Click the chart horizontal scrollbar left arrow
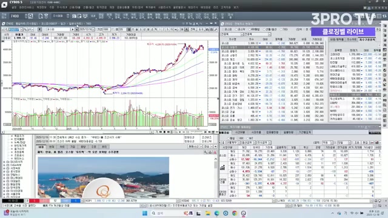The image size is (388, 218). pos(3,132)
